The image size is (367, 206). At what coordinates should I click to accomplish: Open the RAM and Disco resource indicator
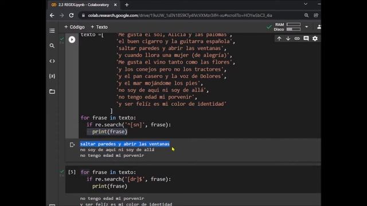pos(287,27)
